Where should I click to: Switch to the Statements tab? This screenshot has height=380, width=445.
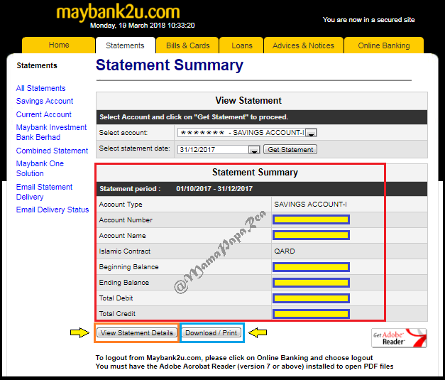125,45
